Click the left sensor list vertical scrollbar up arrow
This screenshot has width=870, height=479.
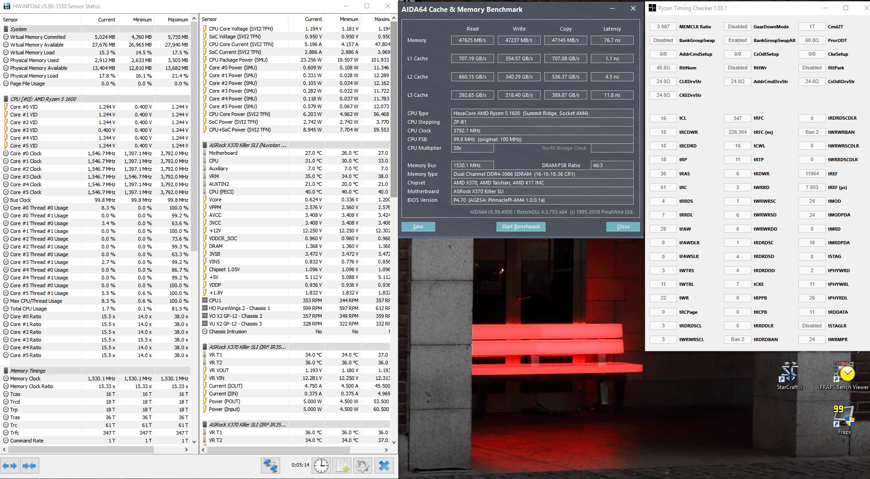[x=194, y=19]
